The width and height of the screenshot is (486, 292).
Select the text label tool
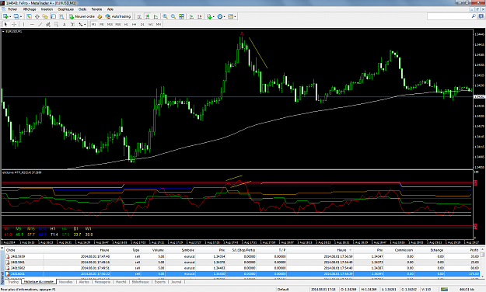pyautogui.click(x=72, y=24)
